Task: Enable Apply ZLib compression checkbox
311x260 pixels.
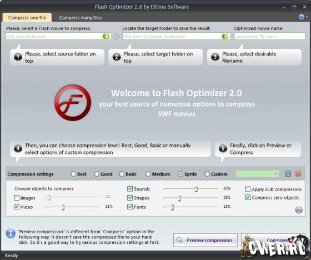Action: pos(248,189)
